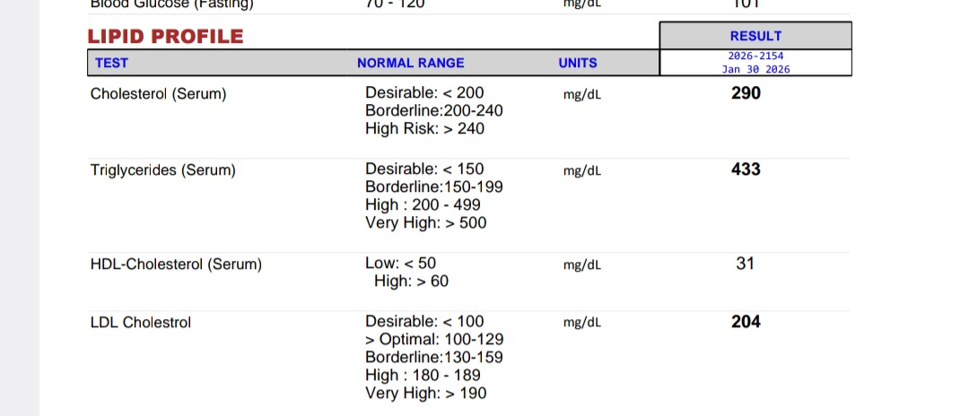Select the 'Very High: > 500' range text
Viewport: 969px width, 416px height.
pyautogui.click(x=426, y=223)
